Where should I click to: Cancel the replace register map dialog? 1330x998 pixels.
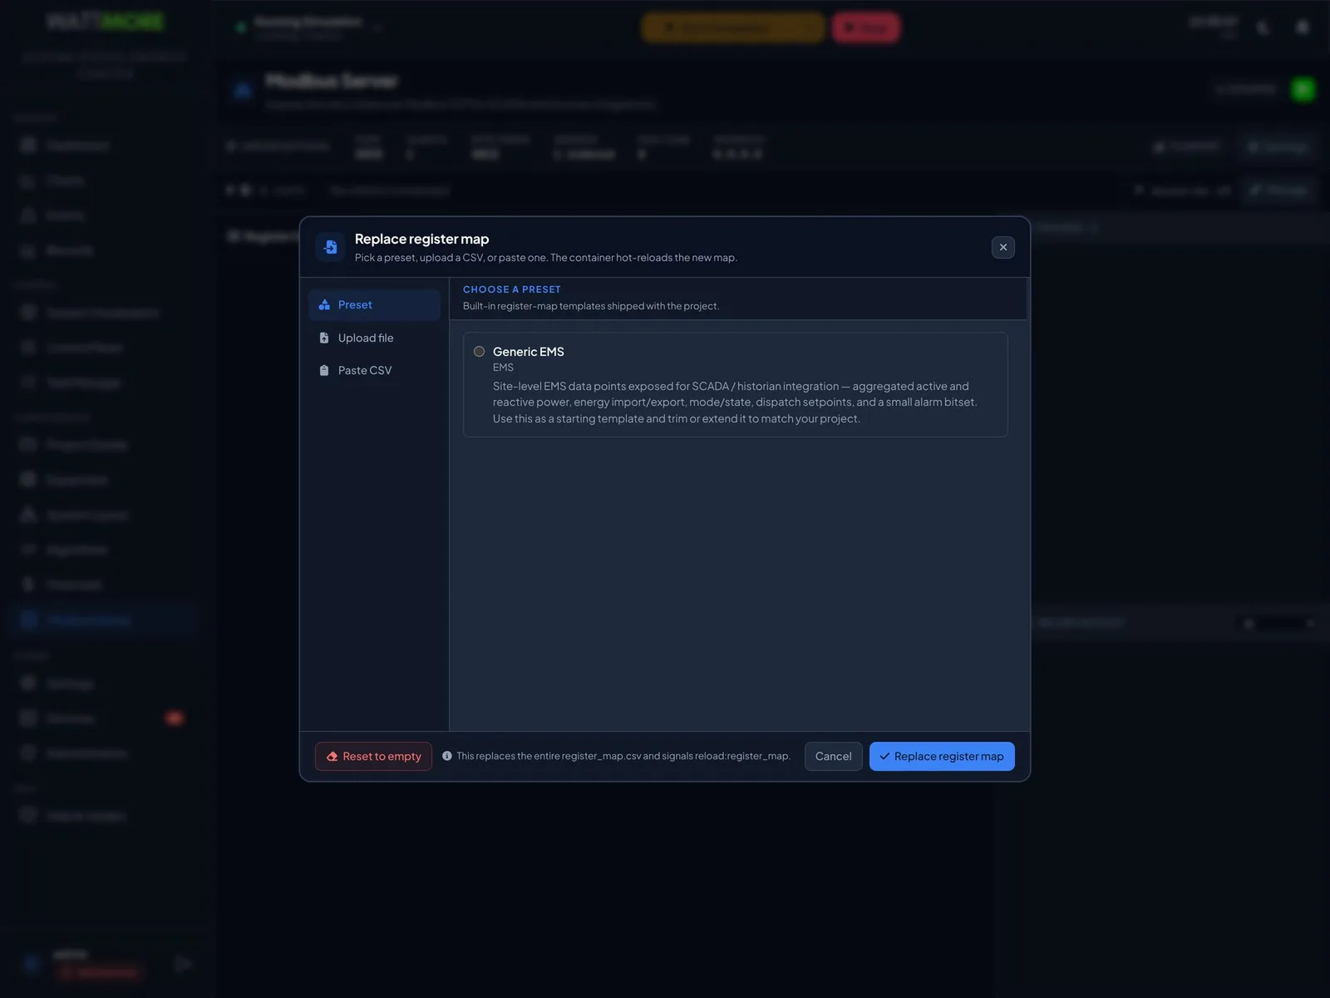(833, 756)
